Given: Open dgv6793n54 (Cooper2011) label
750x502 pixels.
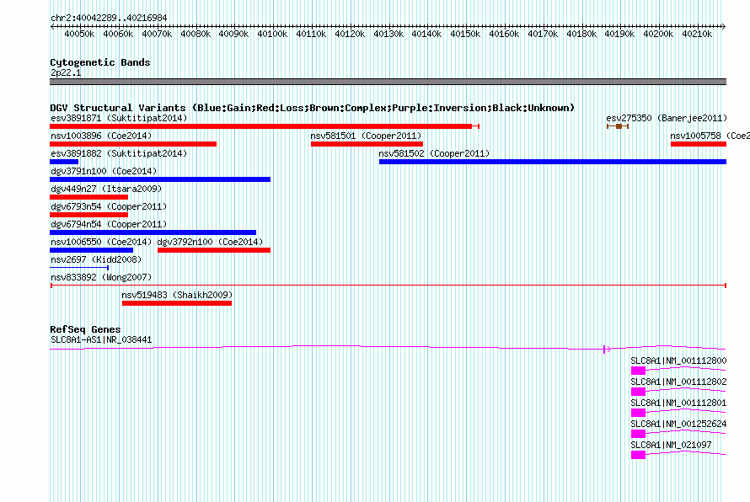Looking at the screenshot, I should 109,206.
